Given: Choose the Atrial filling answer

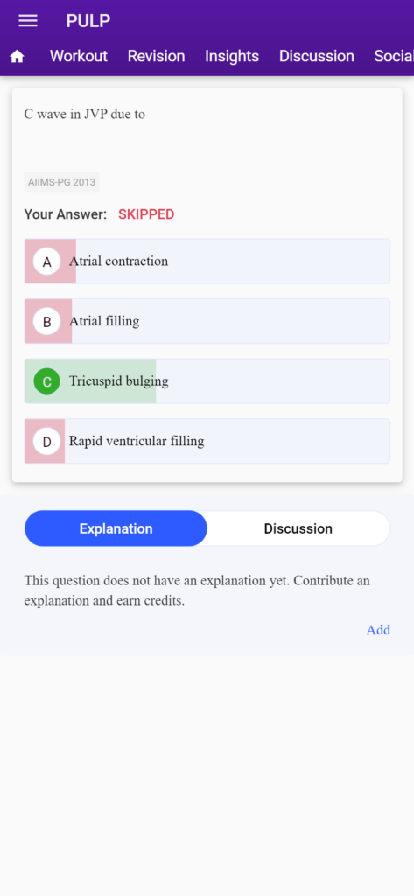Looking at the screenshot, I should 207,321.
